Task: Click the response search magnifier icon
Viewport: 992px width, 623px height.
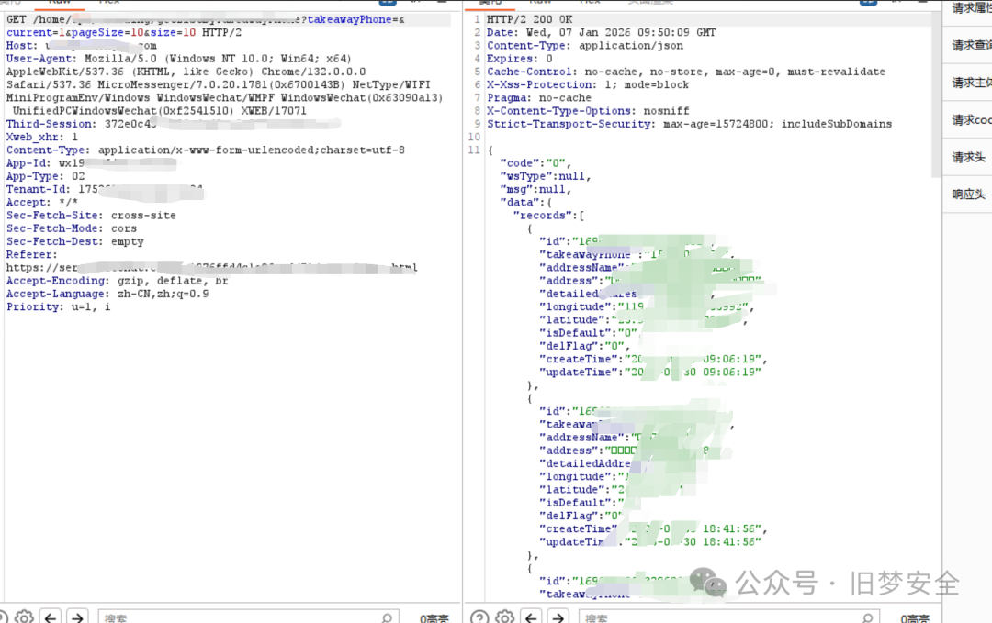Action: coord(868,617)
